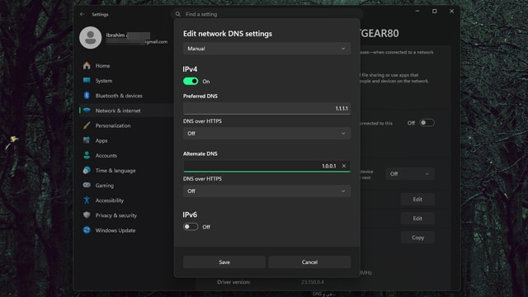Click the Personalization brush icon
The width and height of the screenshot is (528, 297).
(x=87, y=125)
